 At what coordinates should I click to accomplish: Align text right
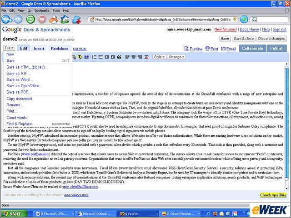pos(140,57)
